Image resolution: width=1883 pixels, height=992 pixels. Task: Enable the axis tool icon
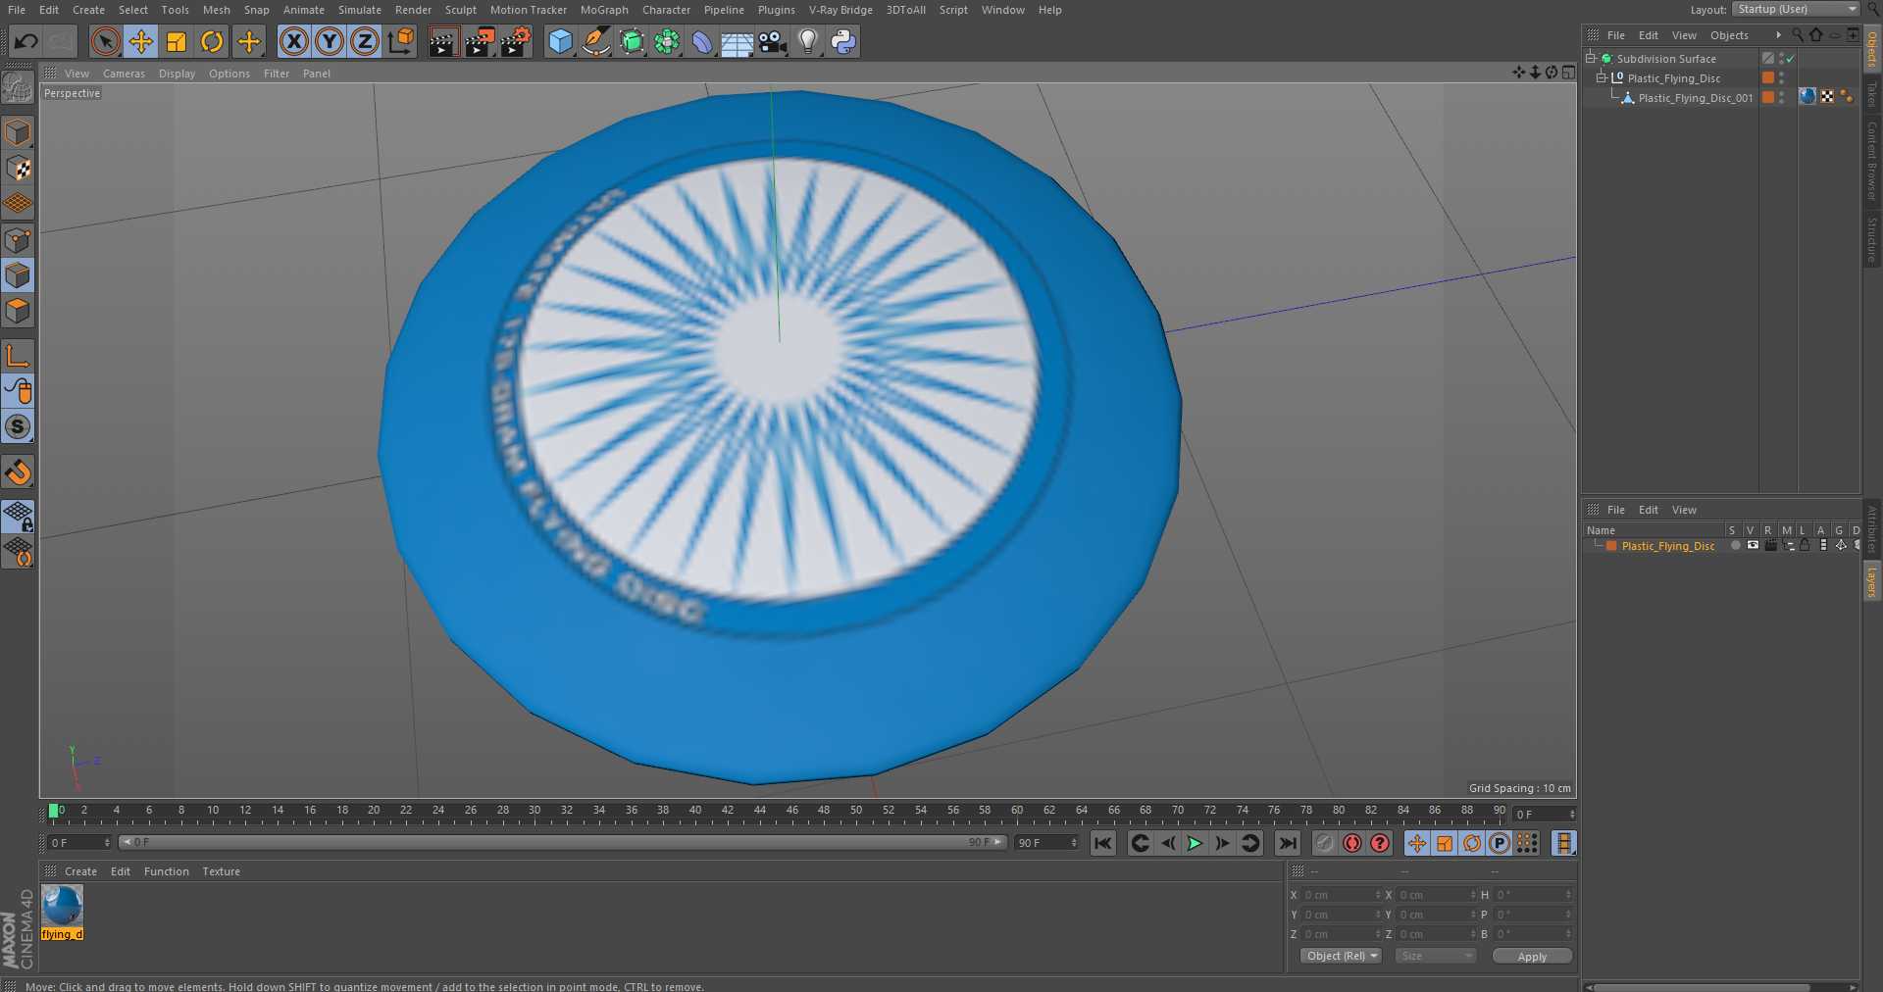pos(18,355)
